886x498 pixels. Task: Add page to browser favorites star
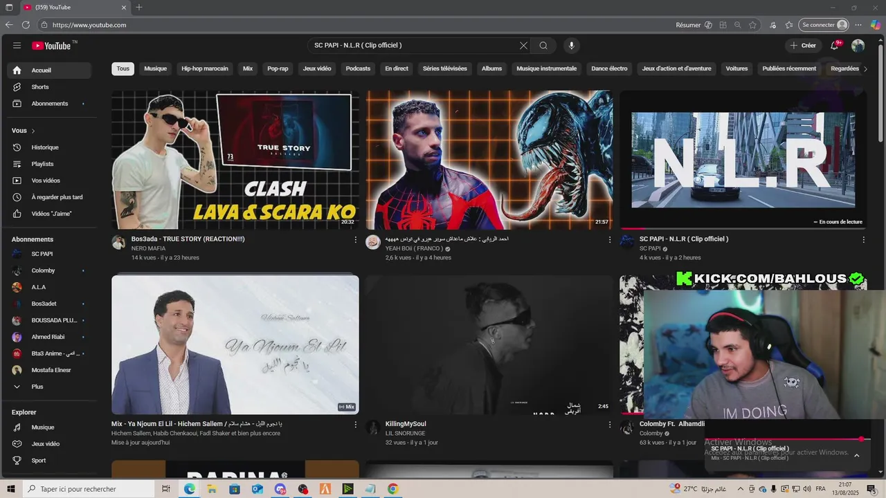pos(752,25)
